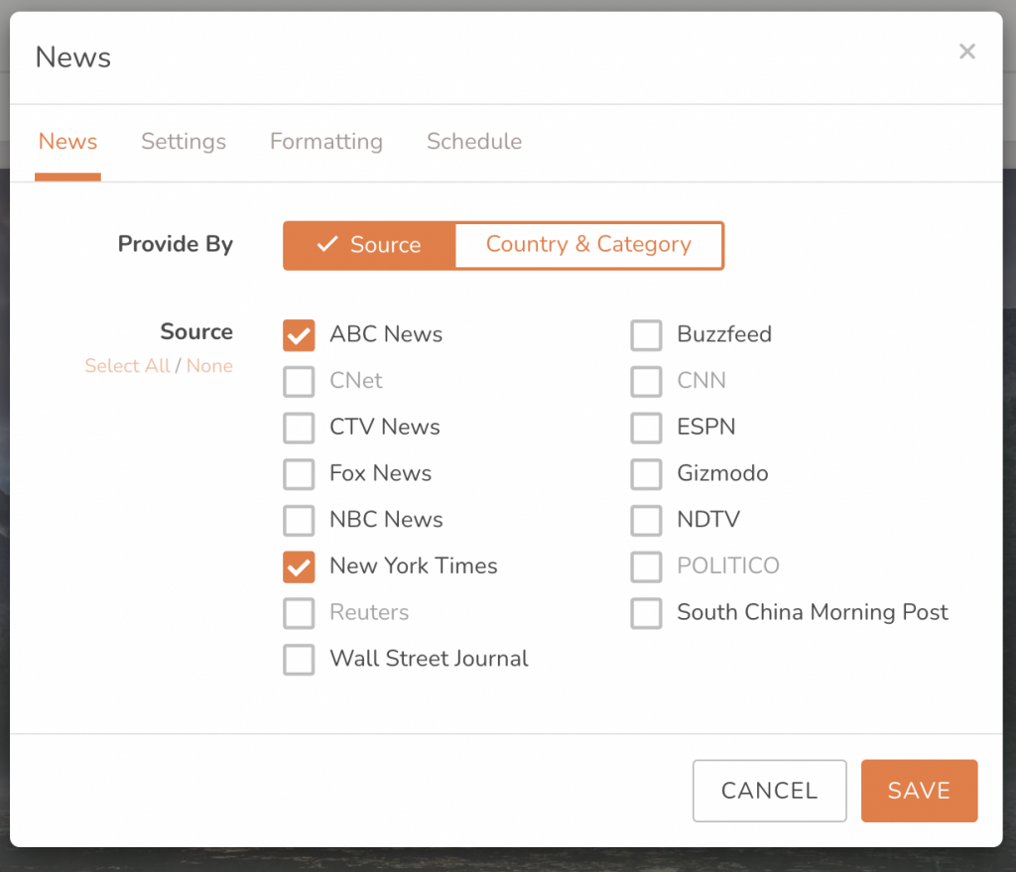This screenshot has width=1016, height=872.
Task: Go to the Schedule tab
Action: point(473,141)
